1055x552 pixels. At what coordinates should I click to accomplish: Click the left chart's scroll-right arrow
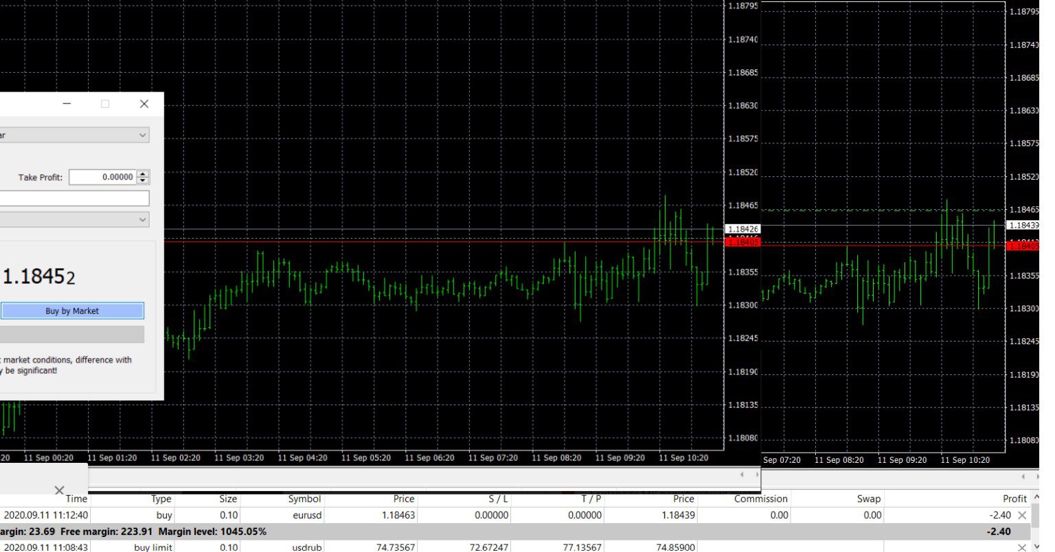757,475
